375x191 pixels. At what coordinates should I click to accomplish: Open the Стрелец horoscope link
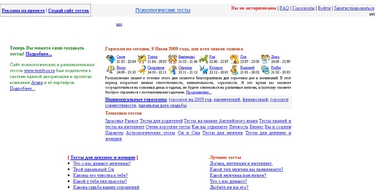[x=185, y=67]
